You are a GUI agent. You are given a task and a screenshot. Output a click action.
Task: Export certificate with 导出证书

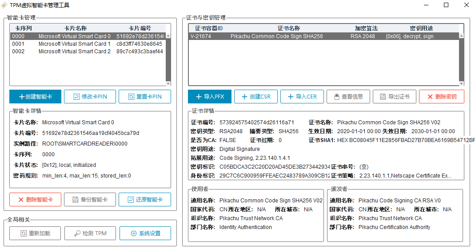pos(395,96)
